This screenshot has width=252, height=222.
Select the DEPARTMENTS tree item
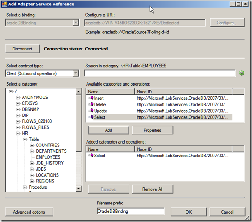pos(51,151)
